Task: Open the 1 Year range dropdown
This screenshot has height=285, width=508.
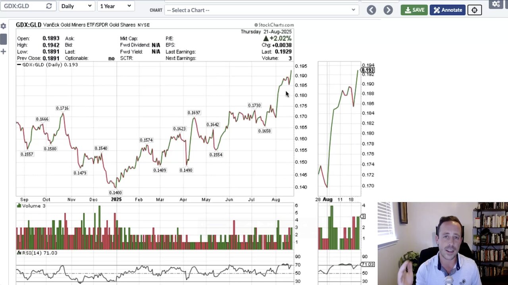Action: 115,6
